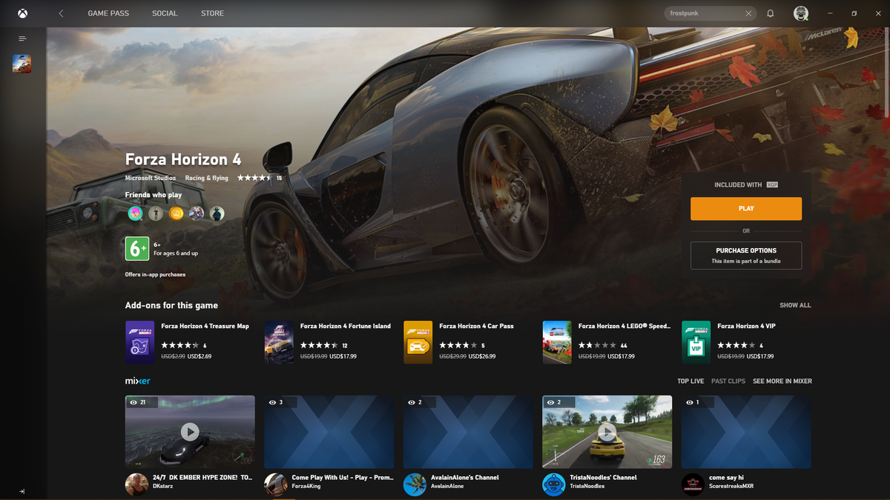Click DKstarz streamer avatar
The image size is (890, 500).
point(136,484)
